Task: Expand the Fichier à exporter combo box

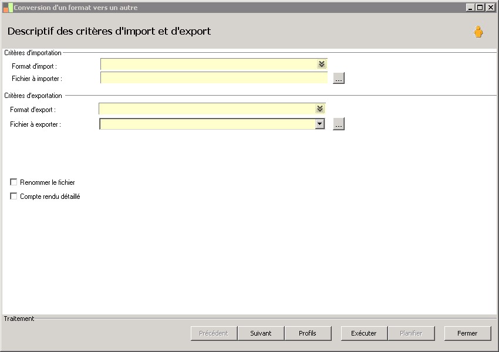Action: tap(319, 124)
